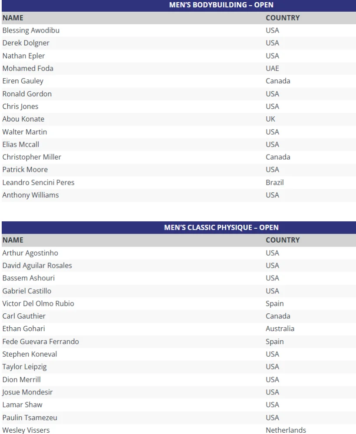Screen dimensions: 356x434
Task: Select Anthony Williams in the list
Action: coord(30,195)
